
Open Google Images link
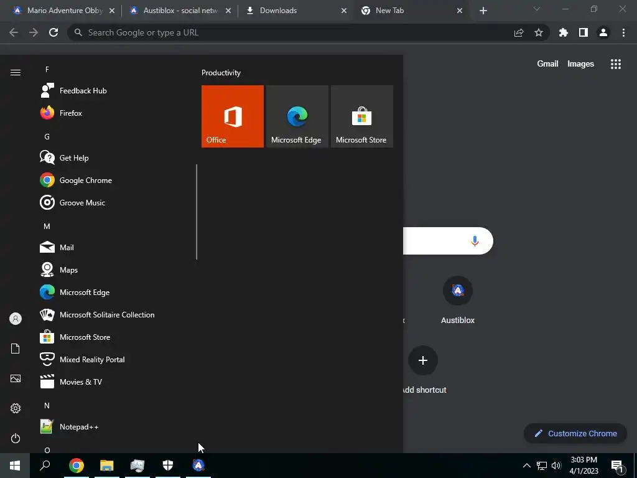580,64
